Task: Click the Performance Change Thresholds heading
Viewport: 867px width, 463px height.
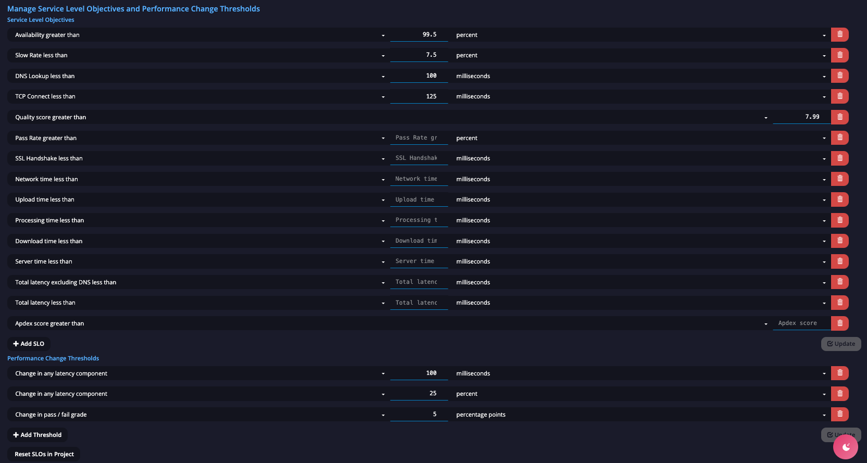Action: (53, 358)
